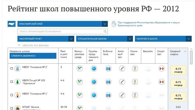Expand the Наличие в школе filter dropdown
The height and width of the screenshot is (110, 195).
pyautogui.click(x=163, y=39)
